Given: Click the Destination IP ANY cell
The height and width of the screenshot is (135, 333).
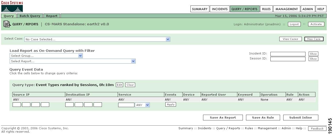Looking at the screenshot, I should coord(91,100).
